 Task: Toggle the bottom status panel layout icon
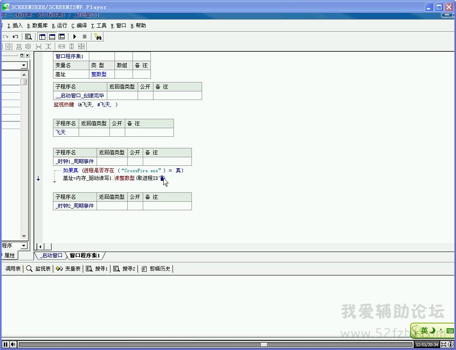(52, 37)
